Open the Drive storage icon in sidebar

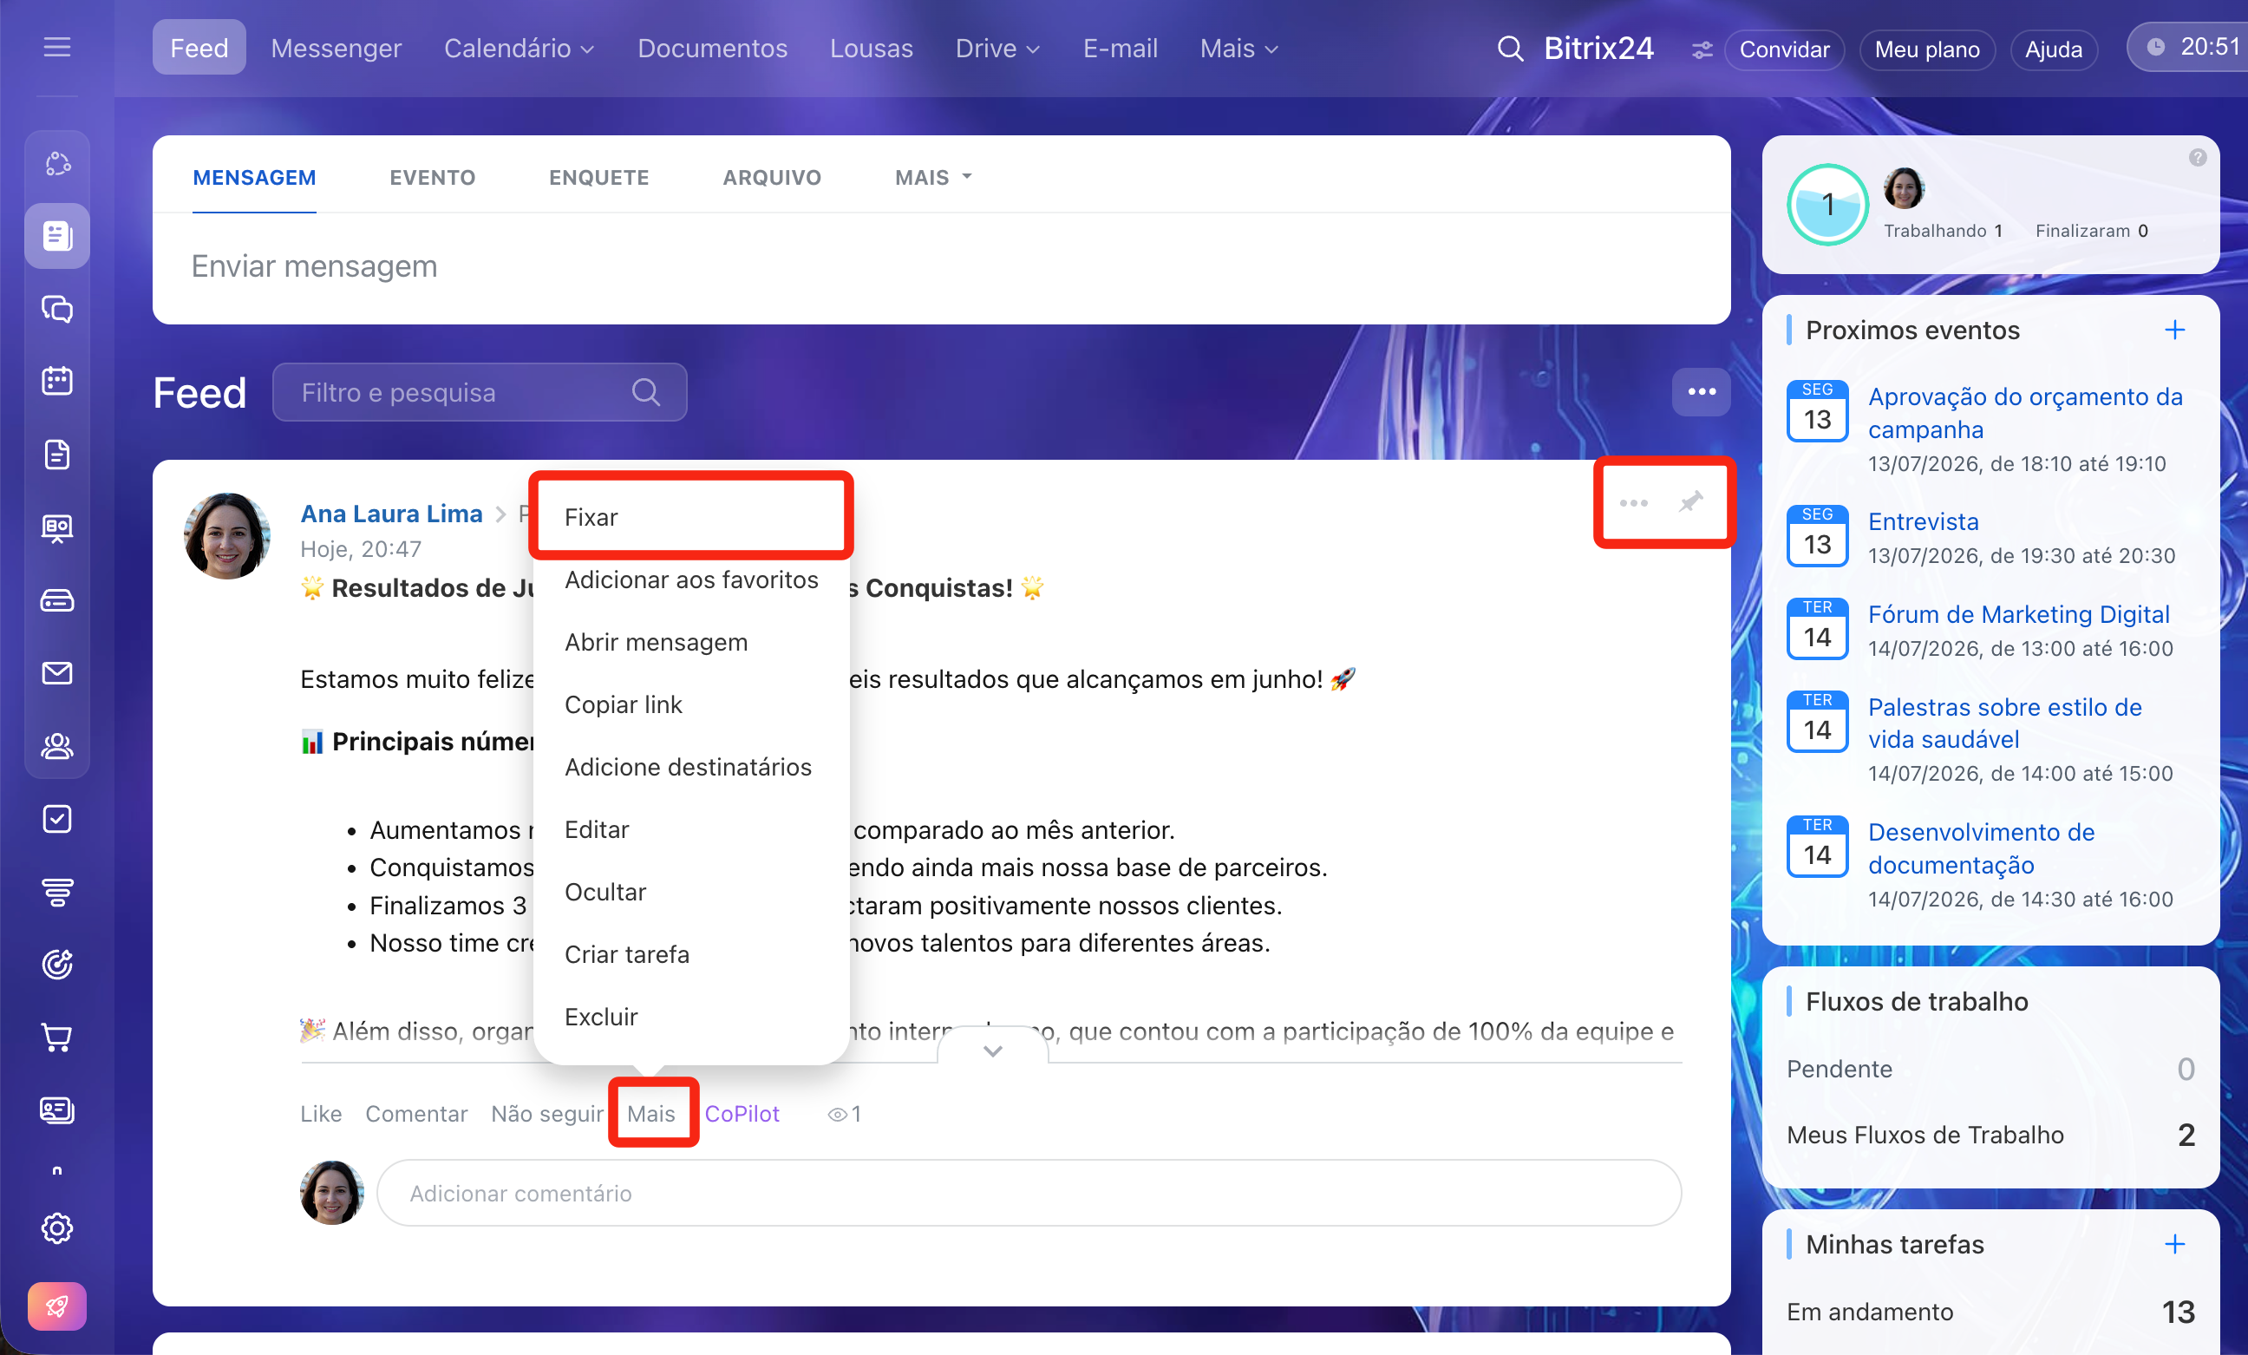tap(57, 600)
